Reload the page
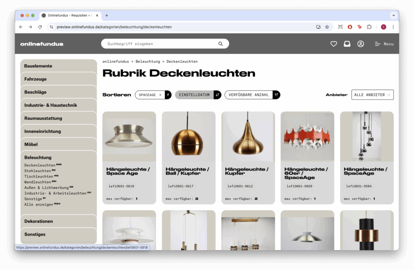 pyautogui.click(x=40, y=27)
